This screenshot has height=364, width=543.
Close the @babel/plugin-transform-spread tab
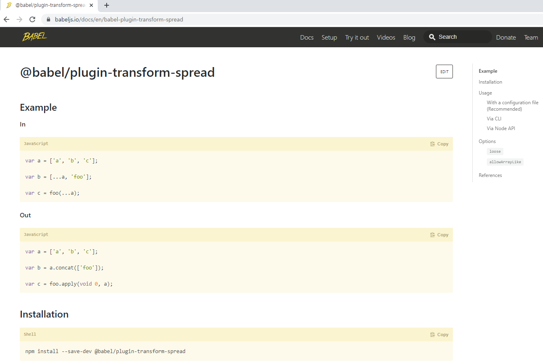(x=91, y=5)
